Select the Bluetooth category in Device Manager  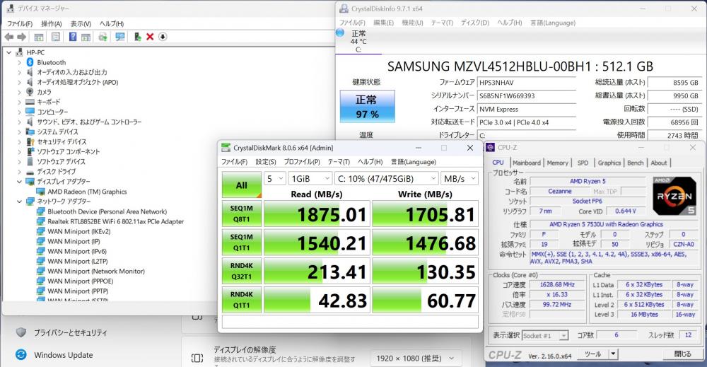(52, 62)
